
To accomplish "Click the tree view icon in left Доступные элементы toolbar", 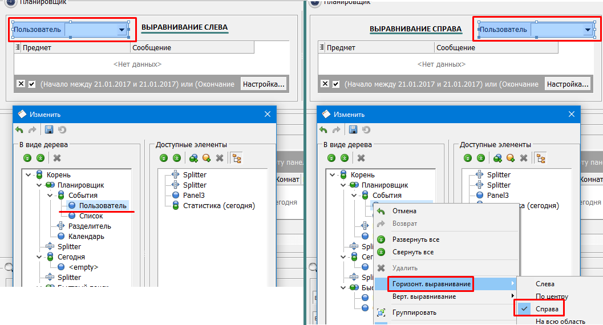I will pos(236,158).
